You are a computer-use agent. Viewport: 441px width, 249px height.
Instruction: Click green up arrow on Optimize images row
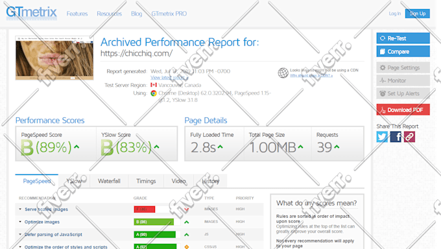click(x=187, y=222)
